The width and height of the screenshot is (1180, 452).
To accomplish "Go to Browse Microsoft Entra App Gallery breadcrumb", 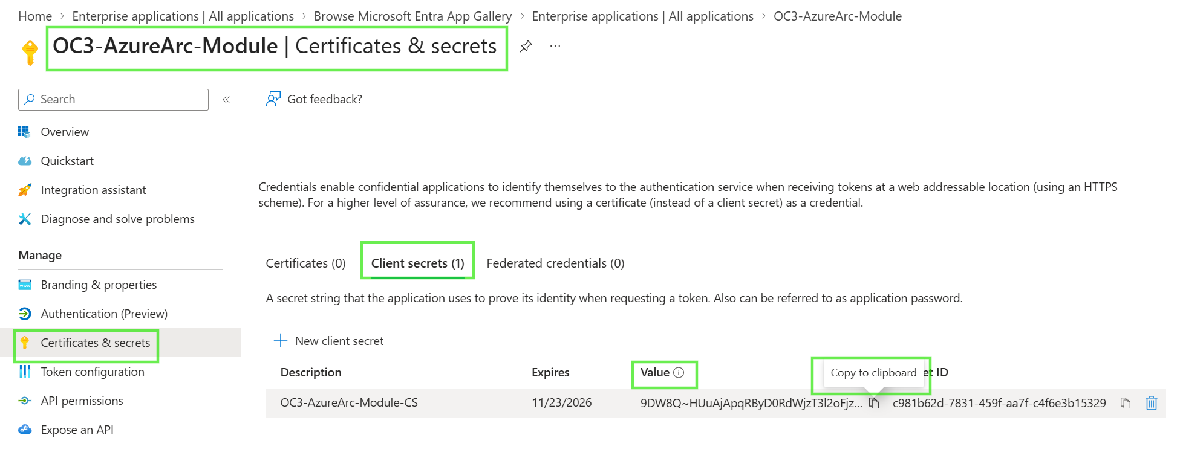I will 412,16.
